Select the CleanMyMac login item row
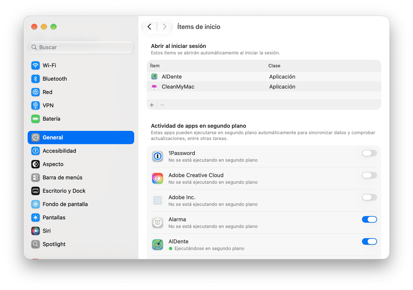Screen dimensions: 413x290 264,87
